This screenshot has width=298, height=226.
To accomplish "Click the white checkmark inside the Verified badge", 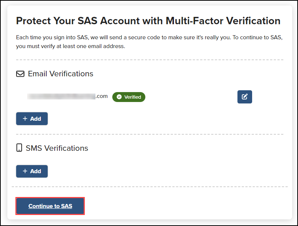I will pos(120,97).
